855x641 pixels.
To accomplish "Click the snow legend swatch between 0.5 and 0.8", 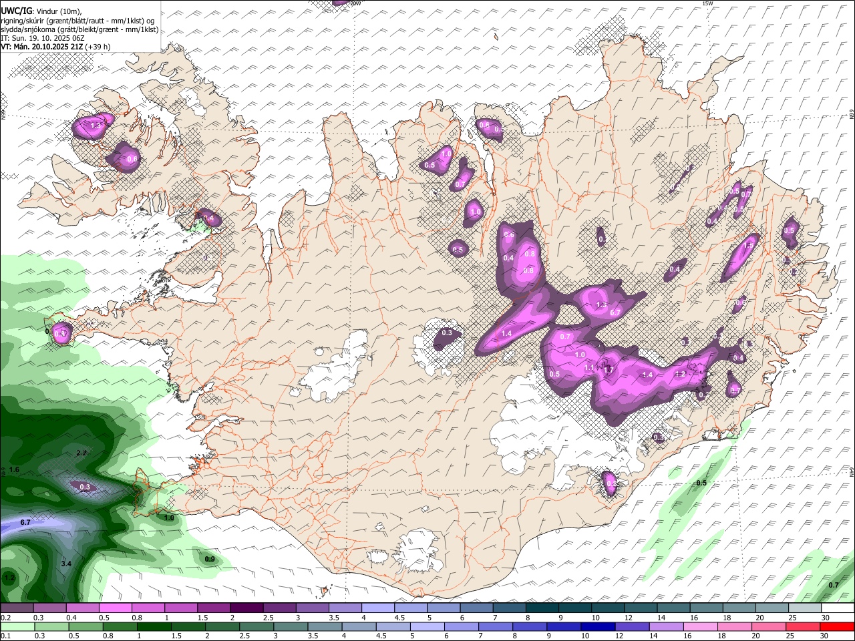I will tap(115, 608).
